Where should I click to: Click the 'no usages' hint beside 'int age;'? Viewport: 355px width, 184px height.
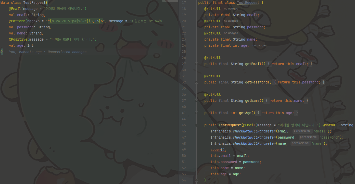(259, 45)
